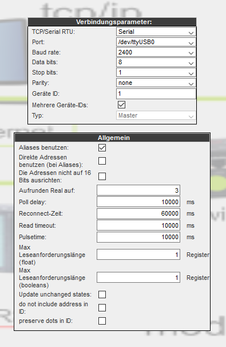Focus Max Leseanforderungslänge (float) input

138,255
